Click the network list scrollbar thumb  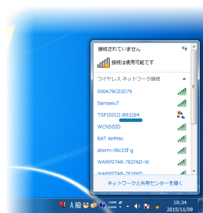tap(194, 87)
